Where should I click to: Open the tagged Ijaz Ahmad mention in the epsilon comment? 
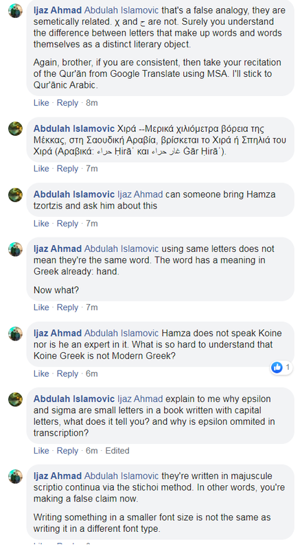(x=140, y=399)
